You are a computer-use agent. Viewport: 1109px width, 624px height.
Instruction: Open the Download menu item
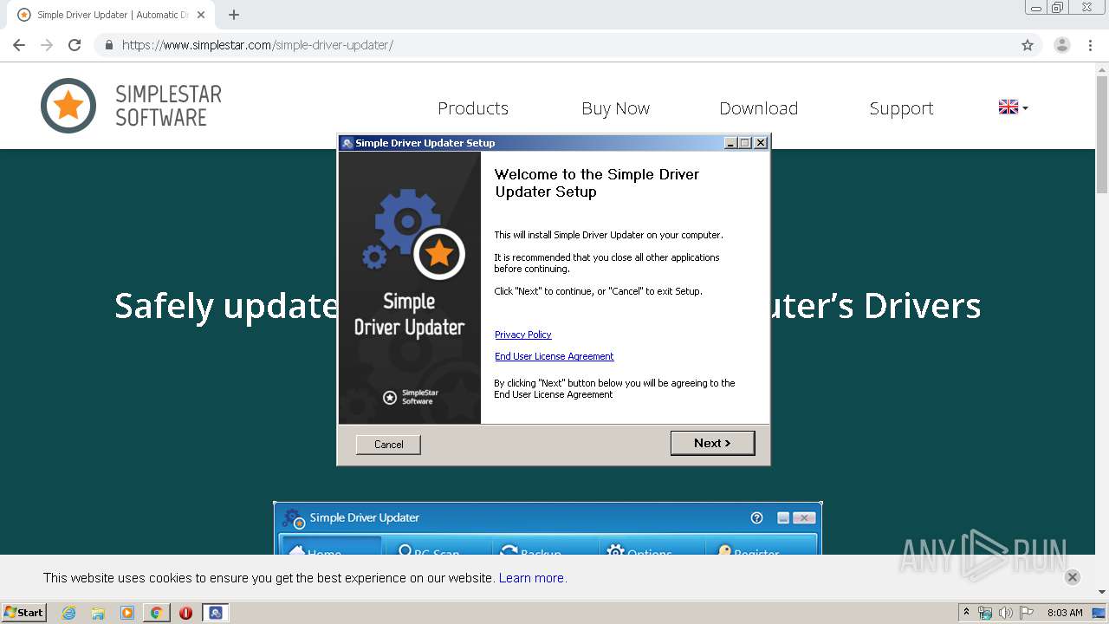pyautogui.click(x=758, y=108)
